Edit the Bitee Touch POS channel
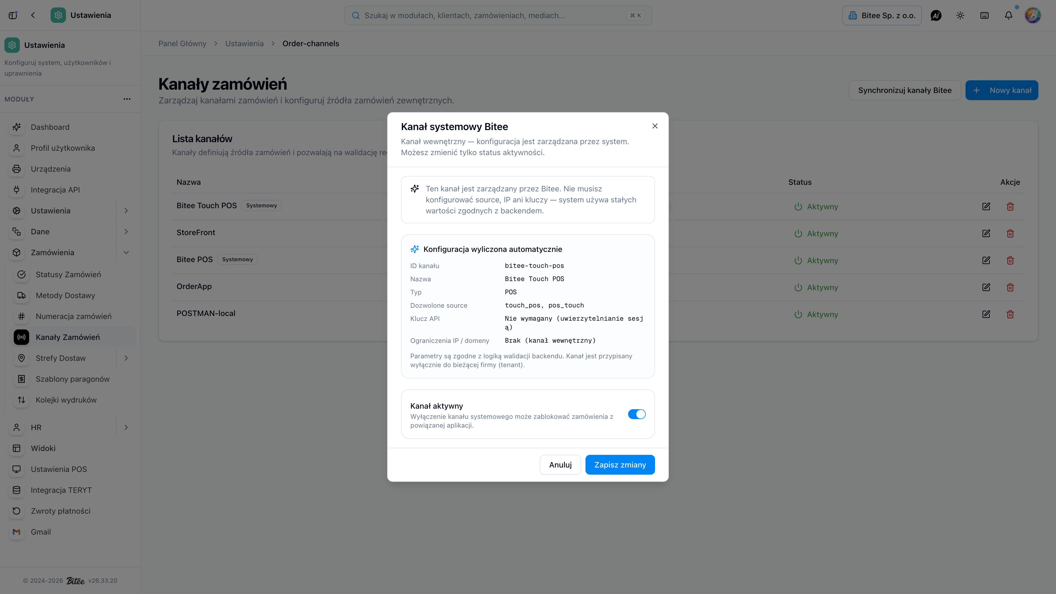Screen dimensions: 1056x594 click(986, 207)
